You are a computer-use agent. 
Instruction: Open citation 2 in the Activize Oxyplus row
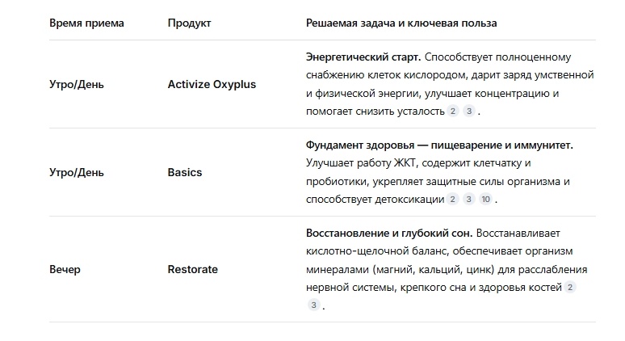pos(453,112)
